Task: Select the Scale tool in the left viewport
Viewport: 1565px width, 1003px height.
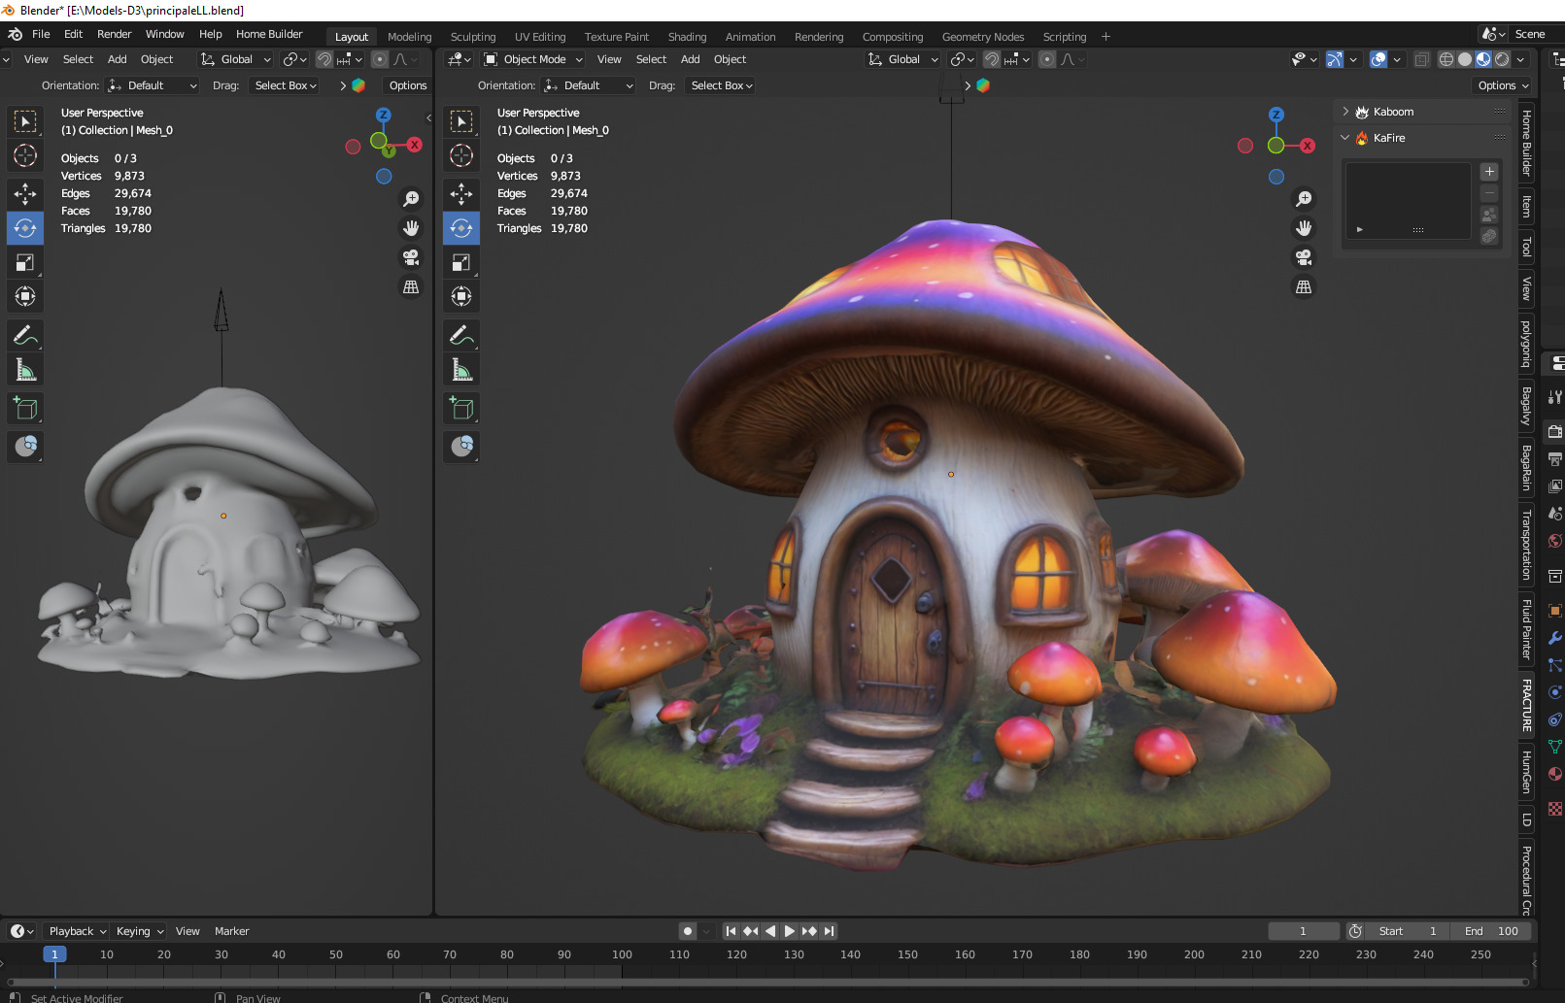Action: [25, 262]
